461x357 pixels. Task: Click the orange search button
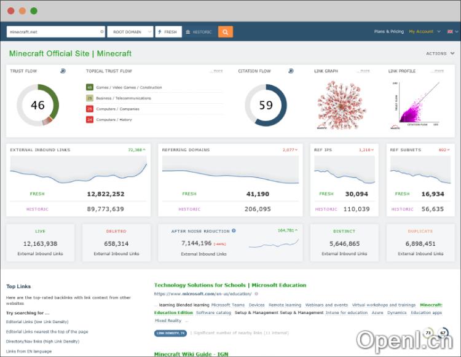click(225, 32)
